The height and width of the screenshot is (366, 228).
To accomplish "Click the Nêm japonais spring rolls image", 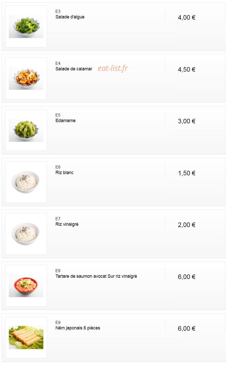I will 26,337.
